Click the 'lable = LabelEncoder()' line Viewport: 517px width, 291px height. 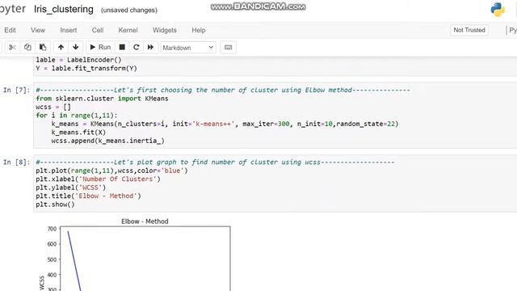pos(79,60)
